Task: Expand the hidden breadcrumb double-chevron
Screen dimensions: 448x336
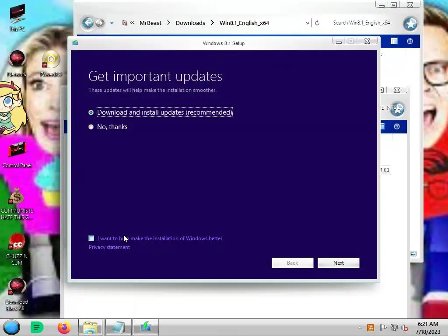Action: coord(132,22)
